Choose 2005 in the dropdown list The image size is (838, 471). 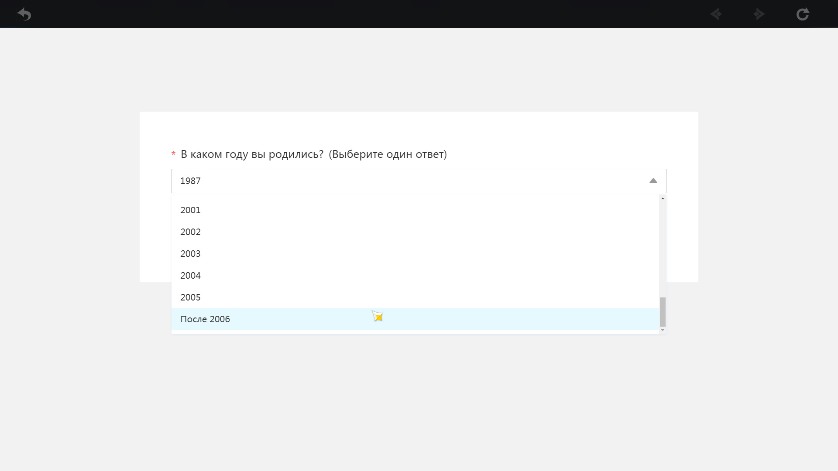[x=191, y=297]
